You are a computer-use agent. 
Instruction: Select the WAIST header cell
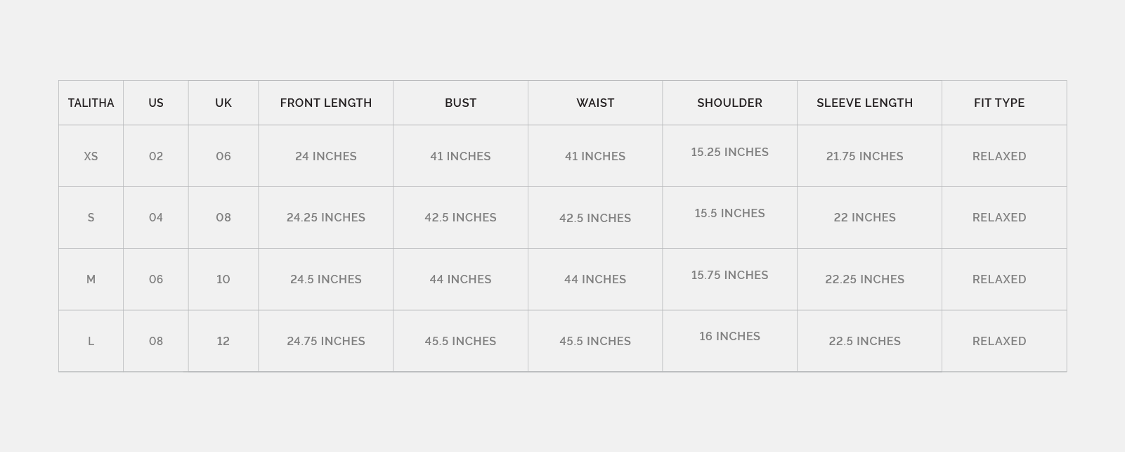tap(595, 103)
